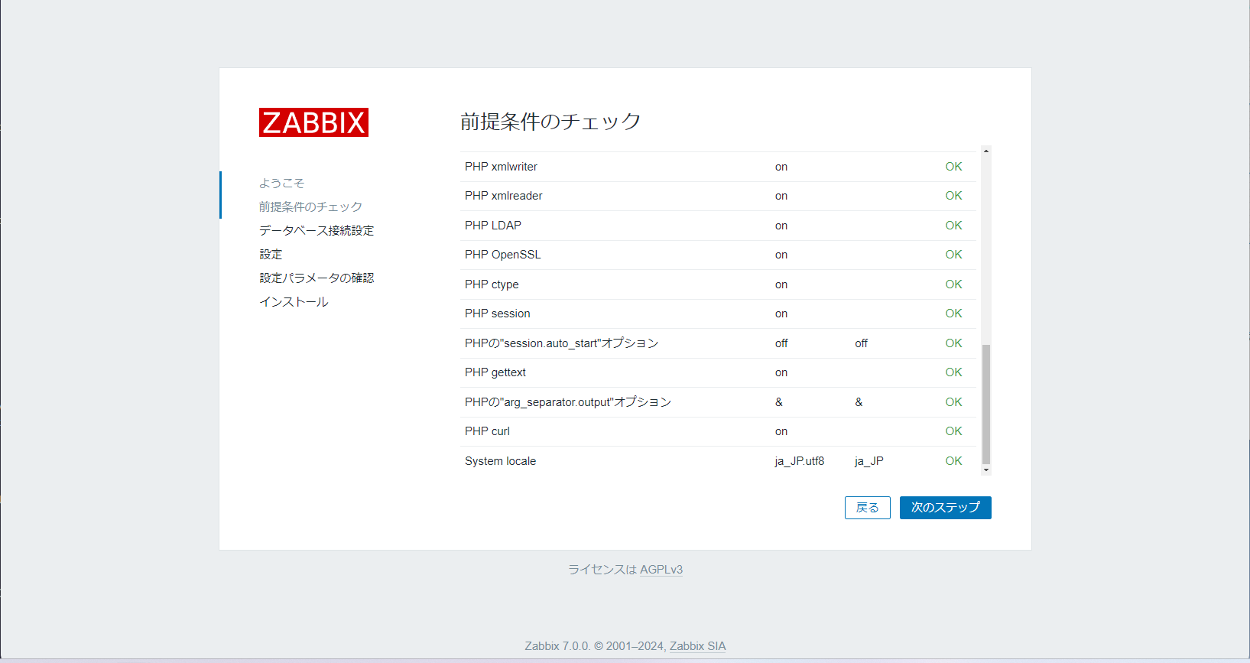Open the AGPLv3 license link

(661, 570)
